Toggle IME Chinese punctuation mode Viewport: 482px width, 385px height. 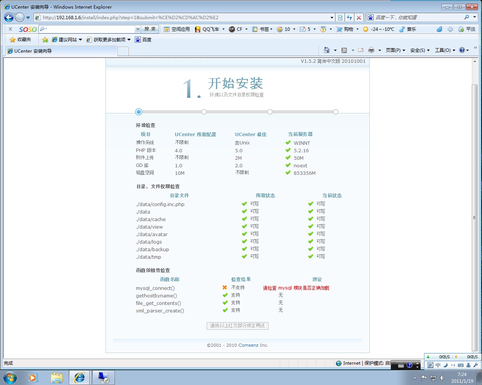453,365
